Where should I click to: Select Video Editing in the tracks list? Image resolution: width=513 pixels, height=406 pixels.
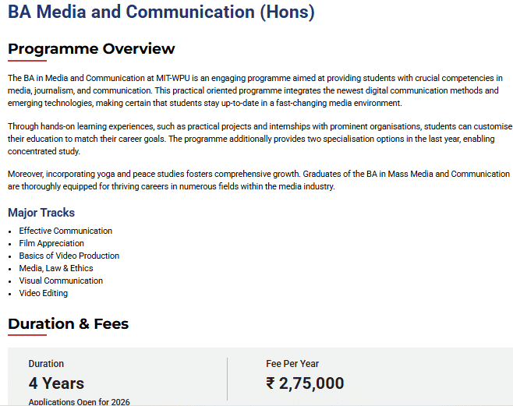[44, 293]
